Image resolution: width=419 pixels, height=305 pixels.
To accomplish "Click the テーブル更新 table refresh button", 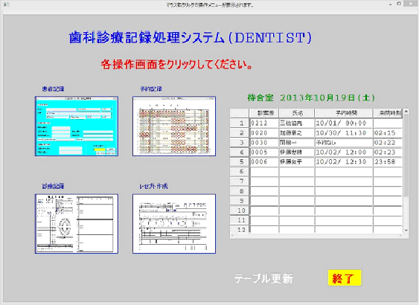I will point(263,278).
